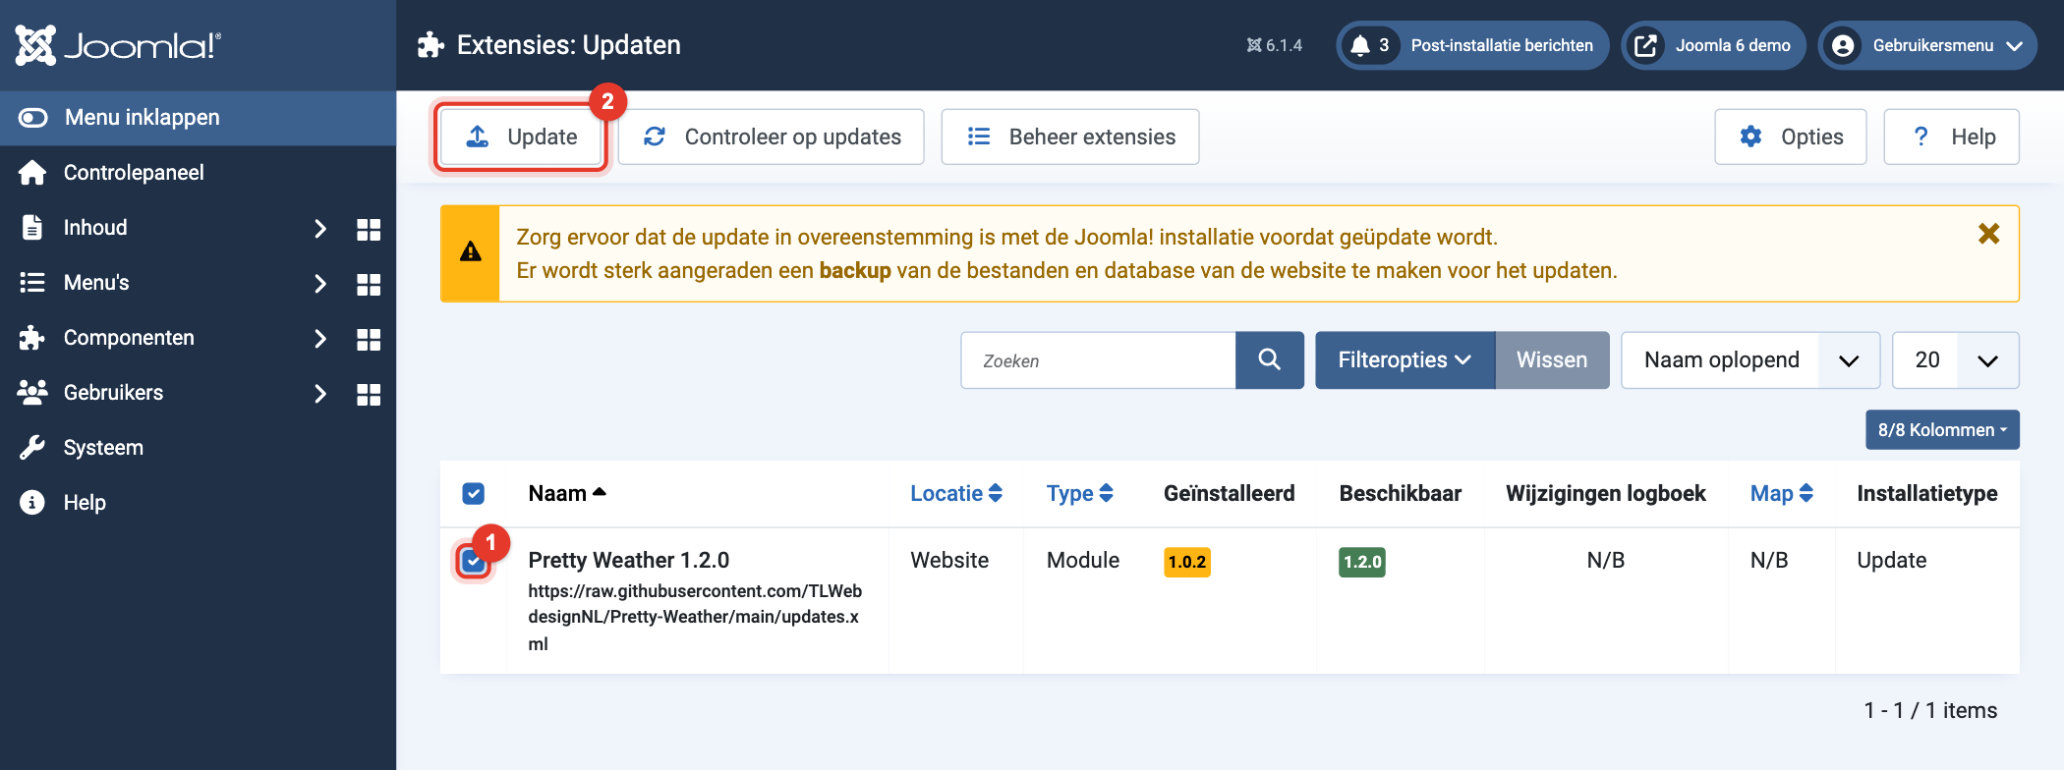The image size is (2064, 770).
Task: Focus the Zoeken search field
Action: [1099, 360]
